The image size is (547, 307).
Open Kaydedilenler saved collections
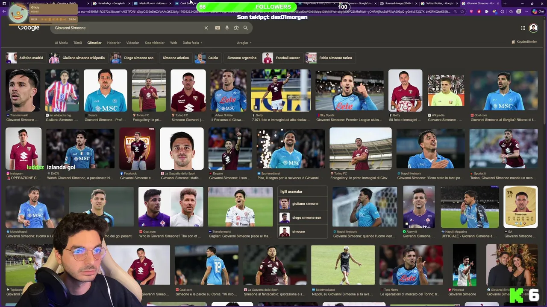[524, 42]
